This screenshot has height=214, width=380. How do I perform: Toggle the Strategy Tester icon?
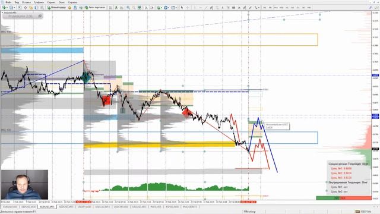pos(42,8)
